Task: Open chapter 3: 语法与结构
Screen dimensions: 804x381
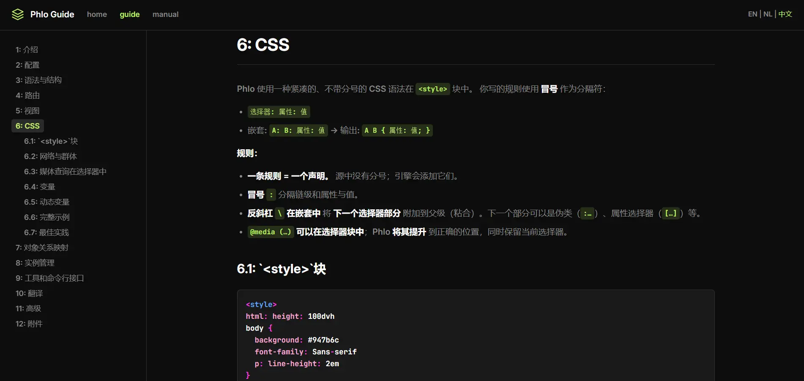Action: pyautogui.click(x=38, y=80)
